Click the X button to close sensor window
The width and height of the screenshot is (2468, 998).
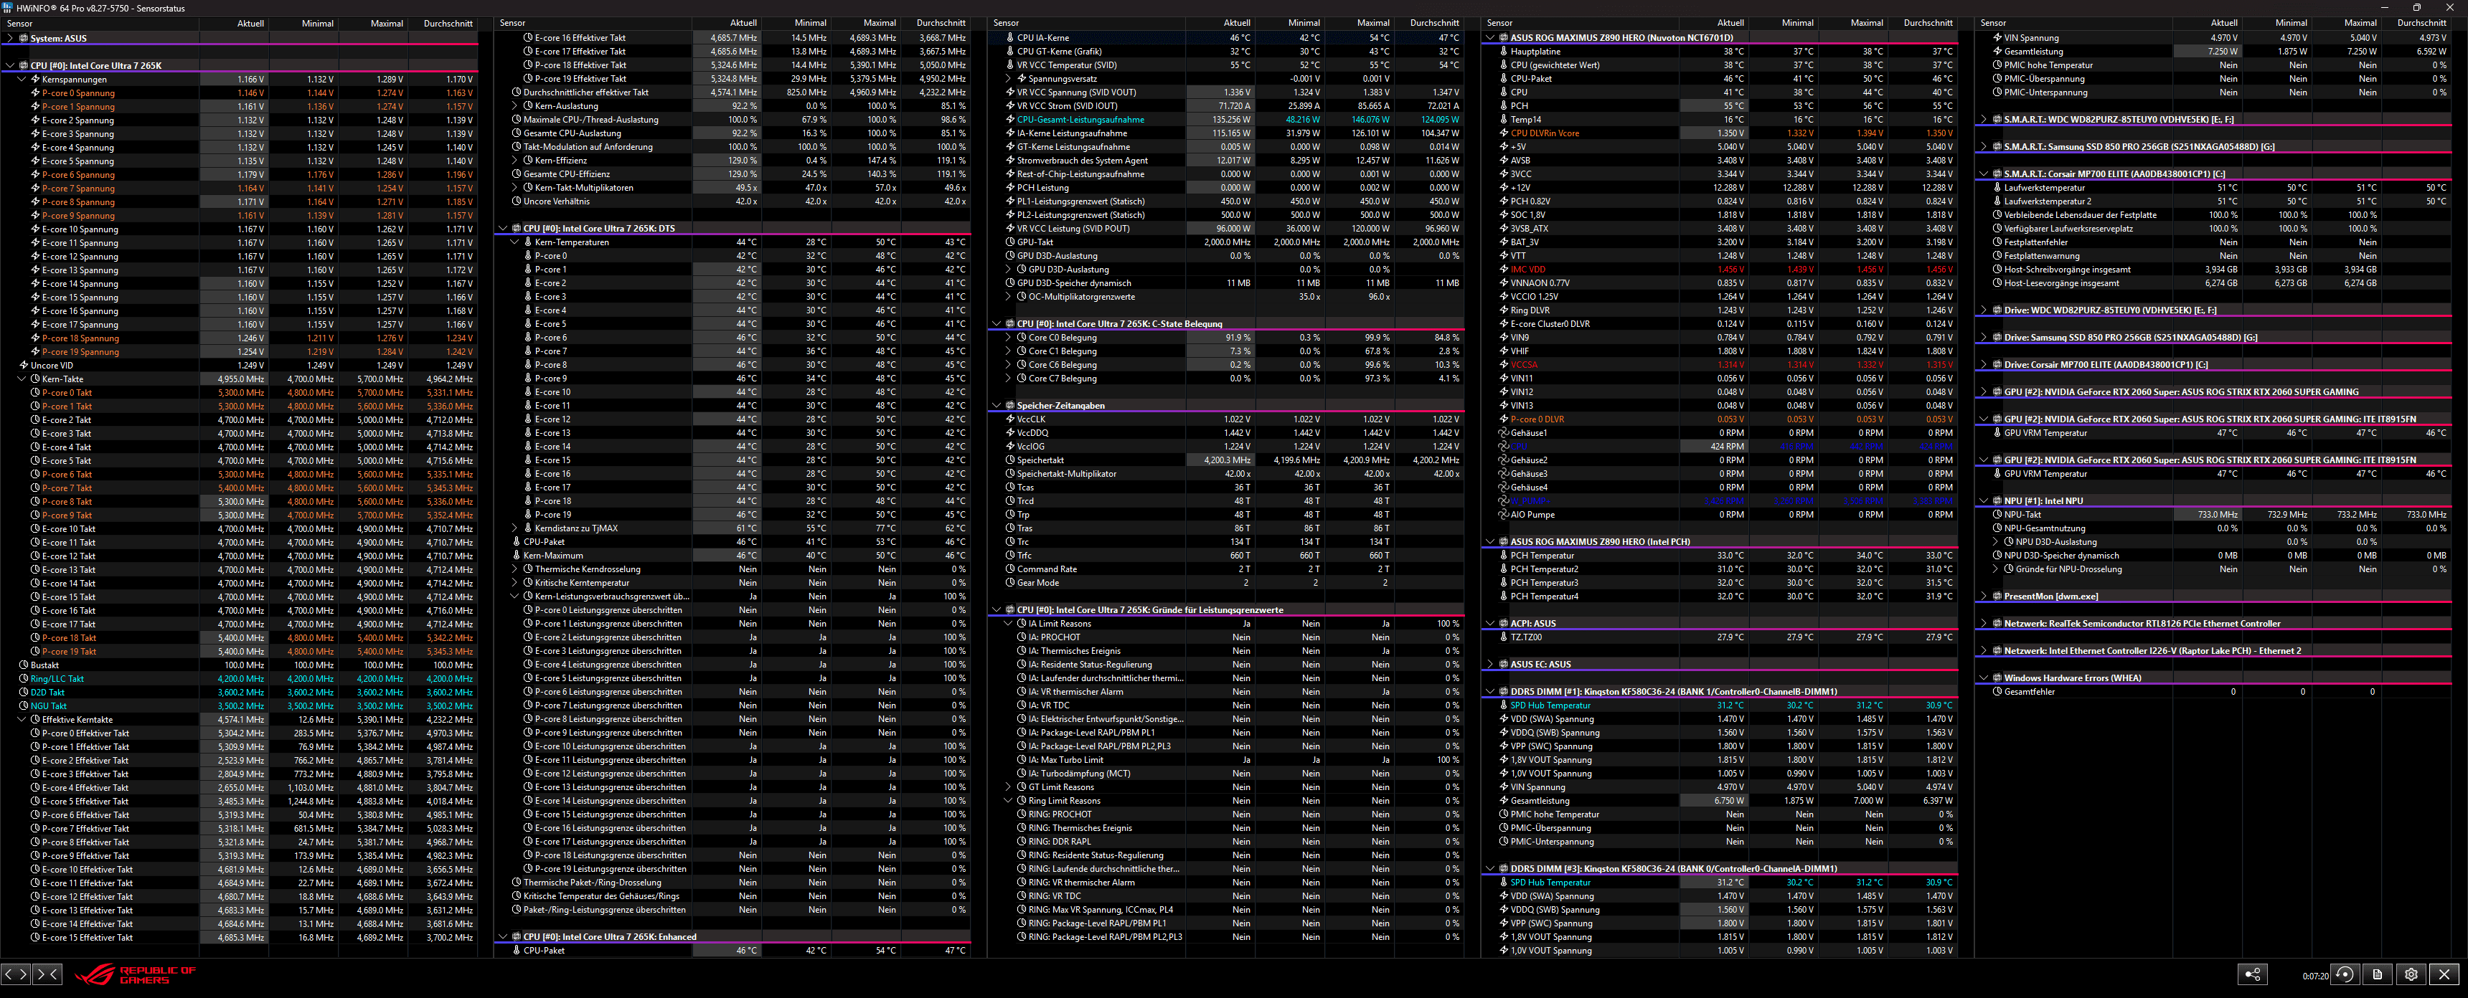click(2444, 974)
